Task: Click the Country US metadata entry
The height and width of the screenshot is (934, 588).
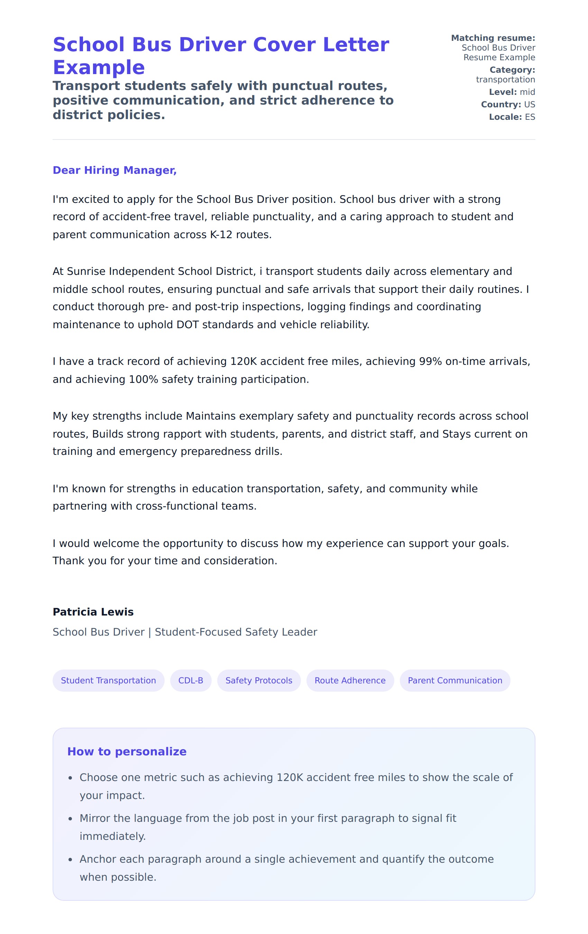Action: click(x=508, y=104)
